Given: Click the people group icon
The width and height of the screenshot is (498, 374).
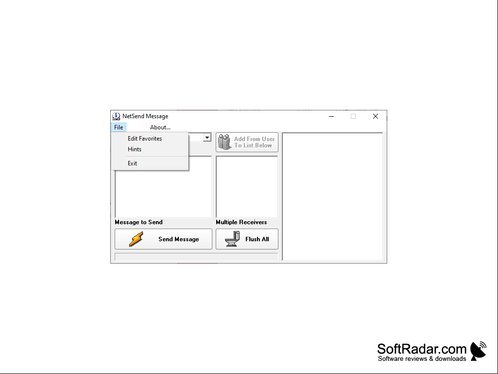Looking at the screenshot, I should 224,142.
